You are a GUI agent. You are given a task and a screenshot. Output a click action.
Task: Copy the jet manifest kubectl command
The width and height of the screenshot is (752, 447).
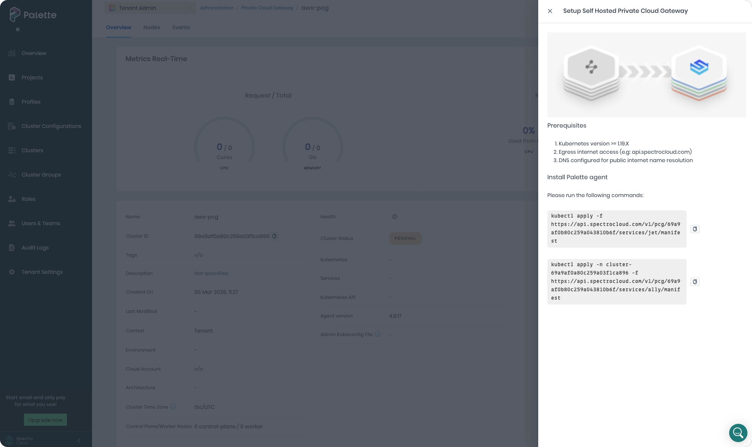tap(695, 229)
